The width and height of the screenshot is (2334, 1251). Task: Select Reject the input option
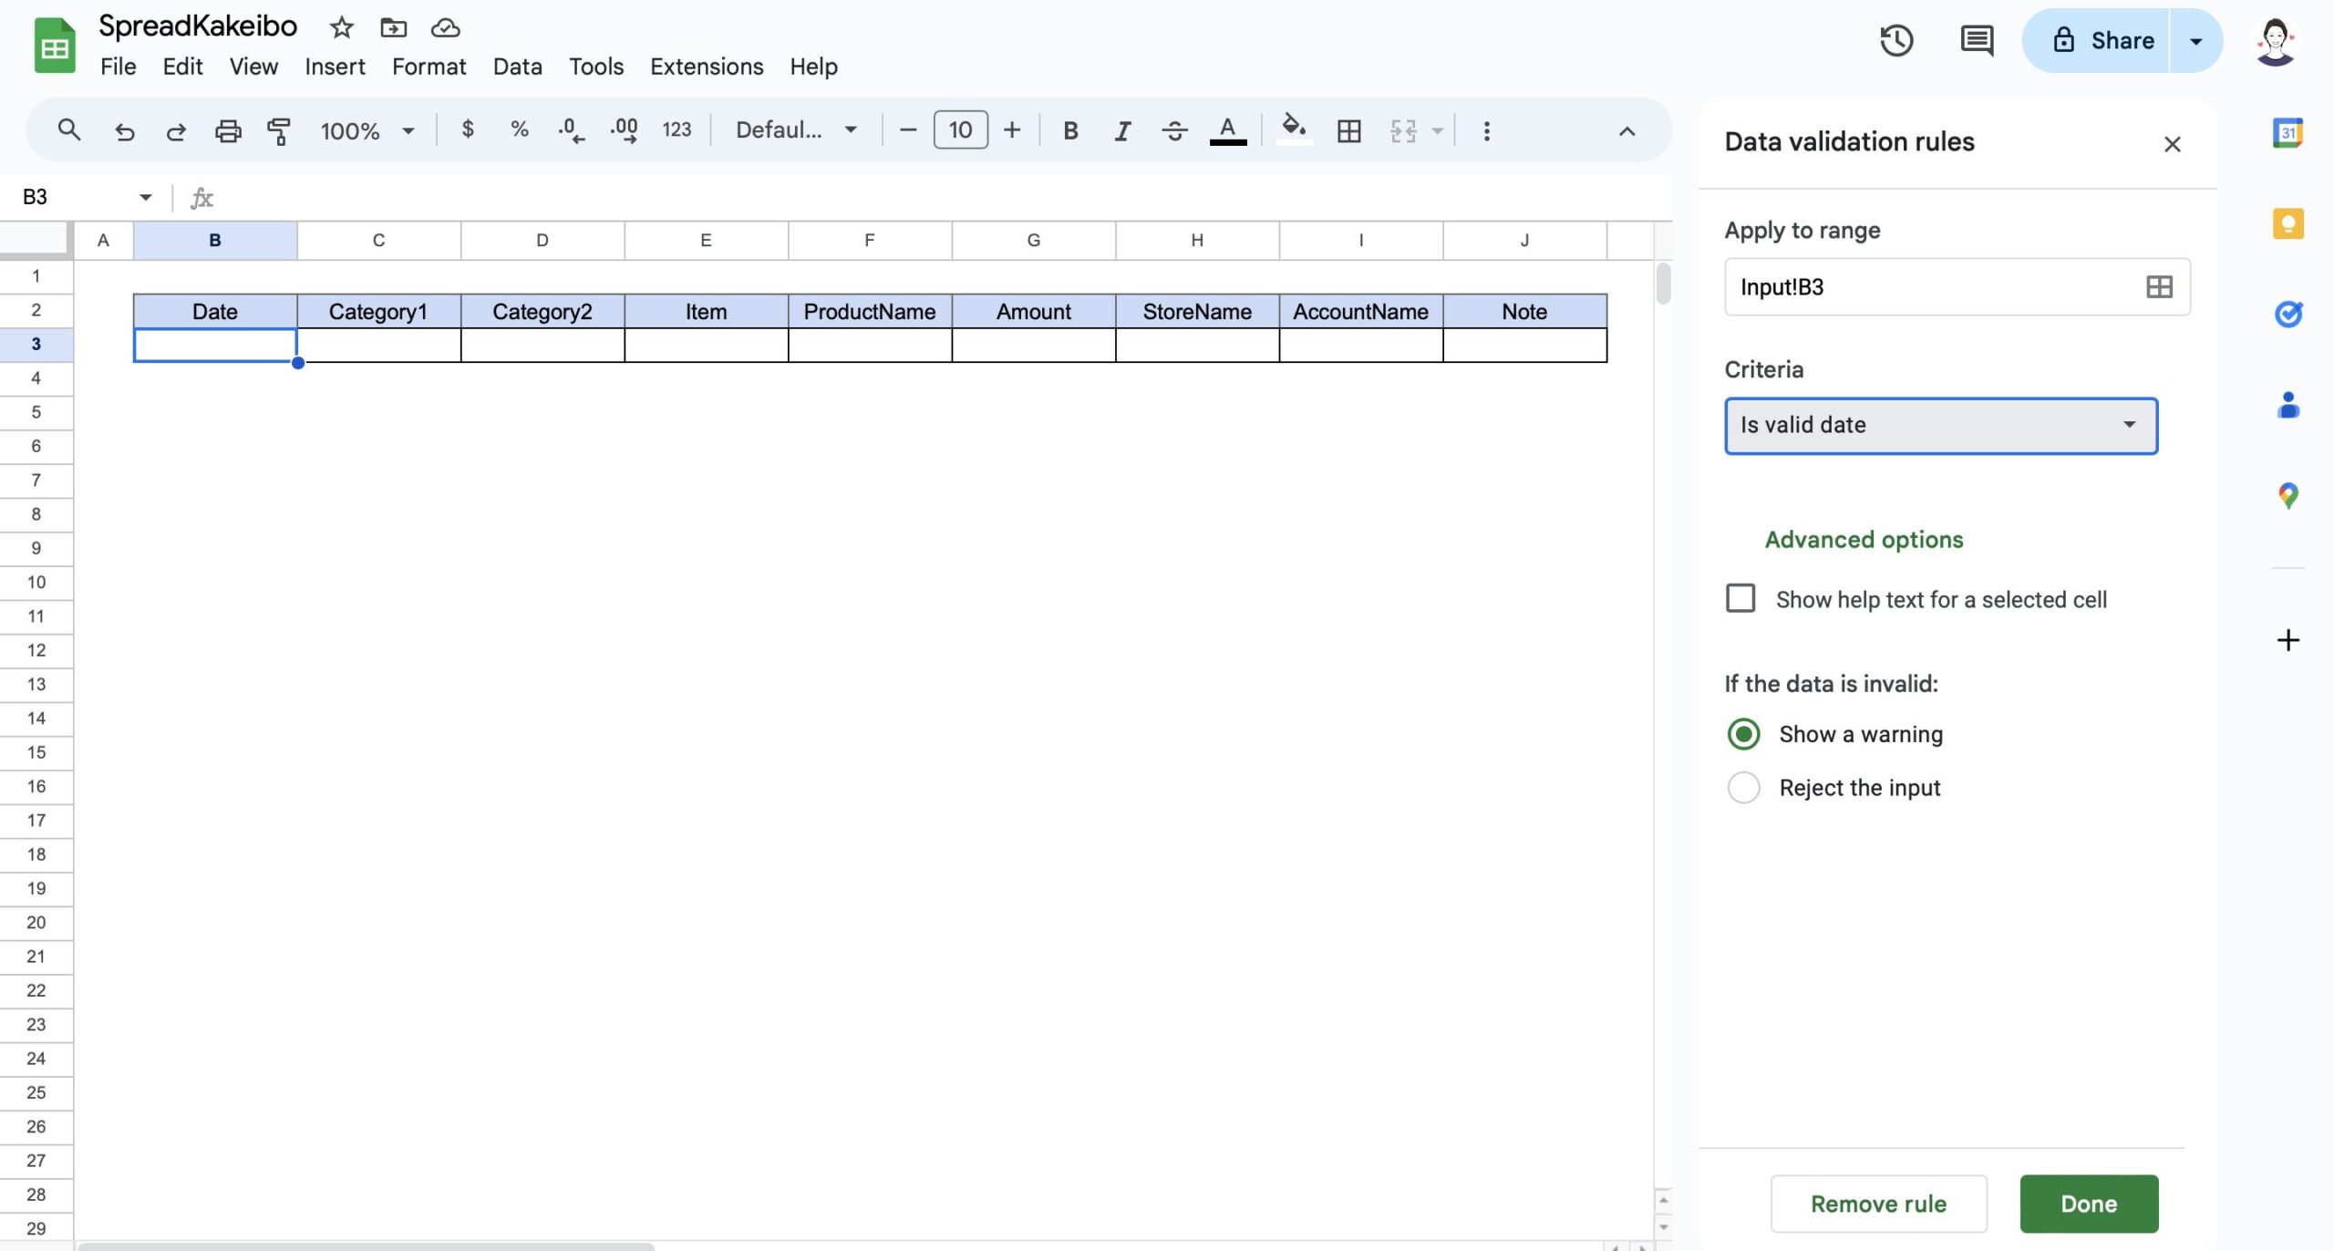pos(1742,787)
